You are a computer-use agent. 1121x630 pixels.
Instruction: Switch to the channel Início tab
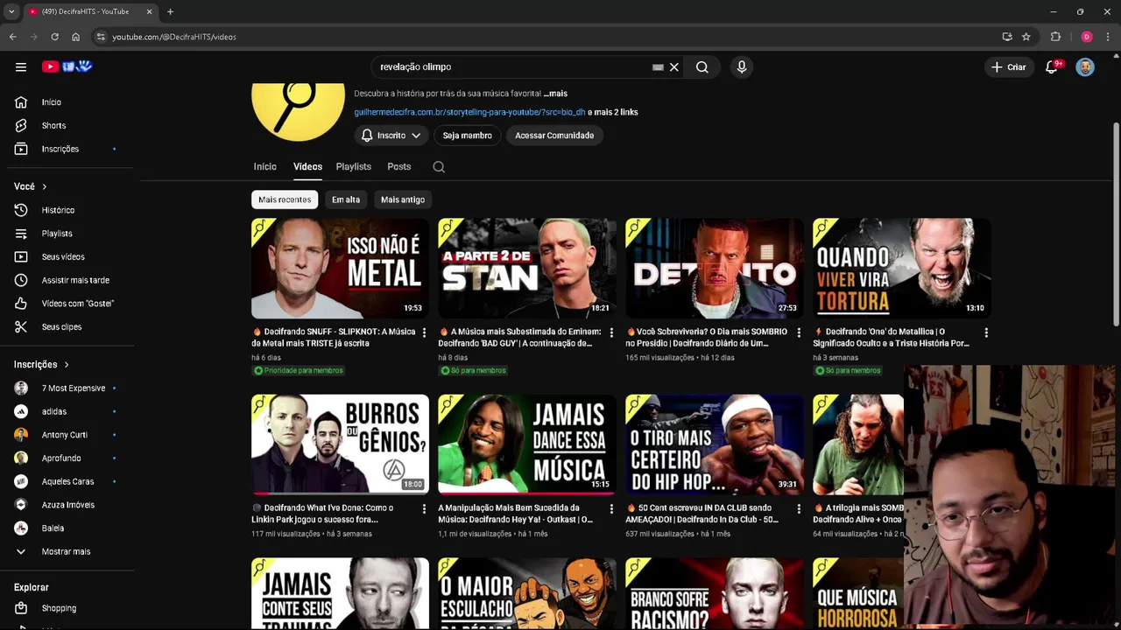click(x=264, y=166)
